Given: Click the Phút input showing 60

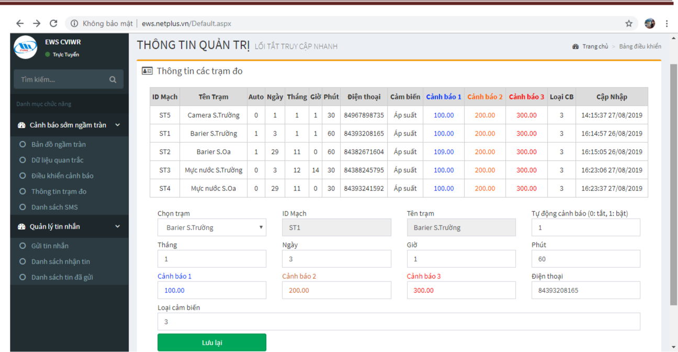Looking at the screenshot, I should tap(586, 259).
